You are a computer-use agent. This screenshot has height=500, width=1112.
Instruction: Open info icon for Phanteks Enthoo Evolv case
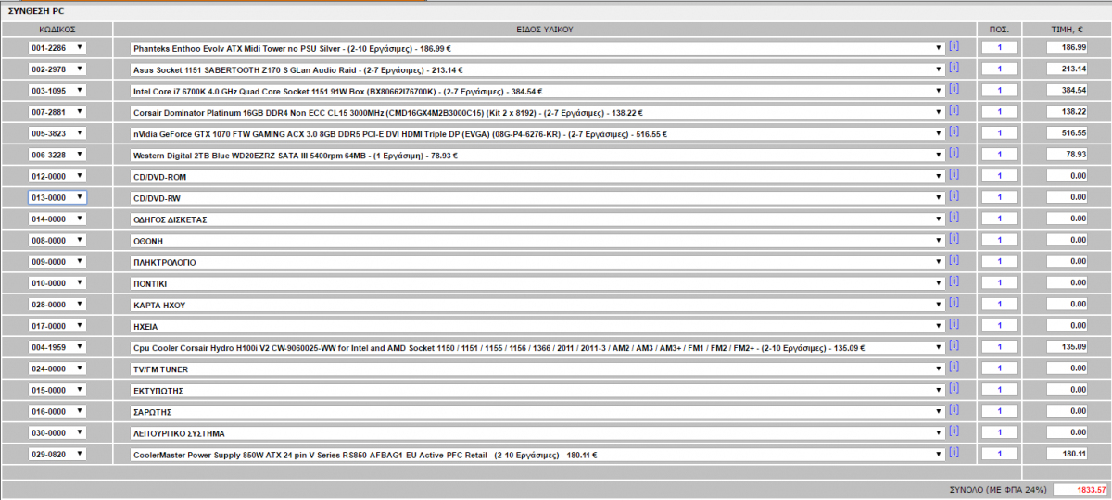tap(954, 45)
